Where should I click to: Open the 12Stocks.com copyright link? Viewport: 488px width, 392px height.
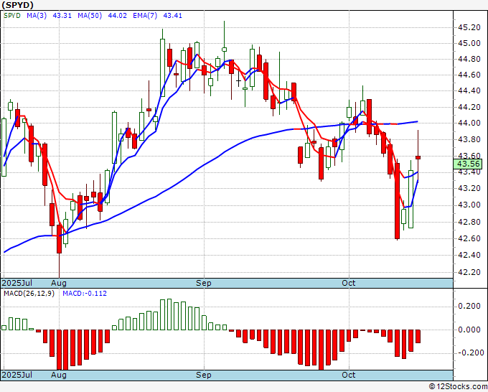[x=458, y=387]
